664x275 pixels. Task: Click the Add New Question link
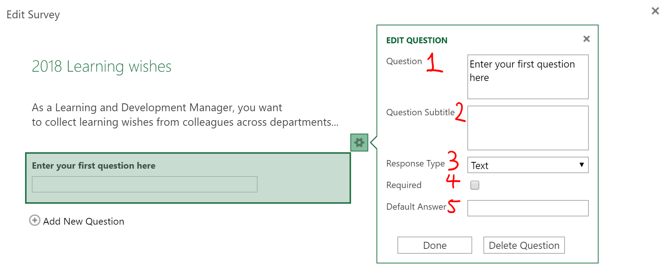(x=83, y=221)
